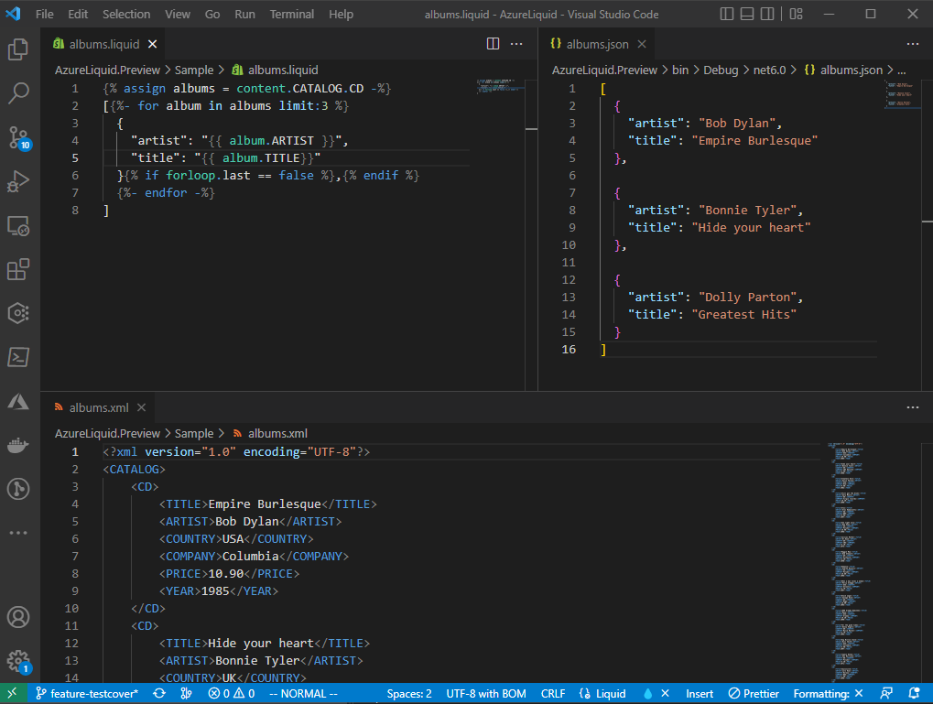Open the Azure extension sidebar
This screenshot has height=704, width=933.
19,400
